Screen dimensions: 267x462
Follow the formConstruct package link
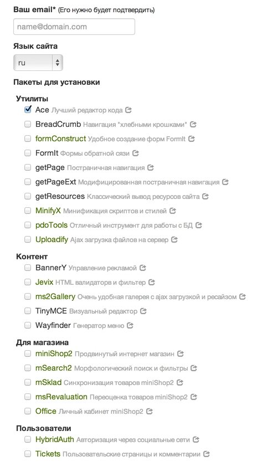pyautogui.click(x=61, y=138)
